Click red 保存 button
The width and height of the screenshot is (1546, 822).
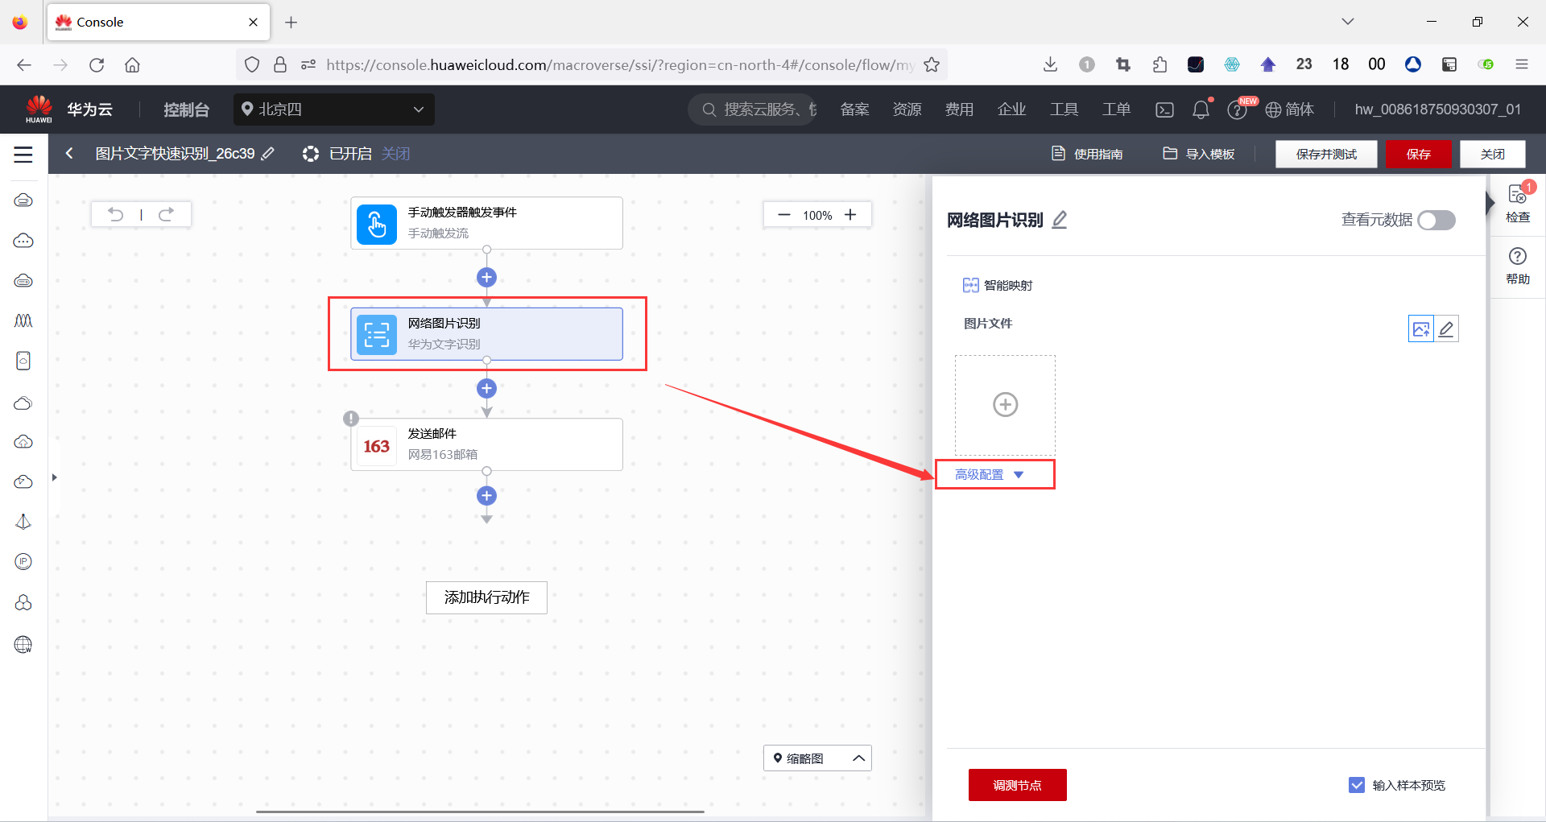point(1419,154)
